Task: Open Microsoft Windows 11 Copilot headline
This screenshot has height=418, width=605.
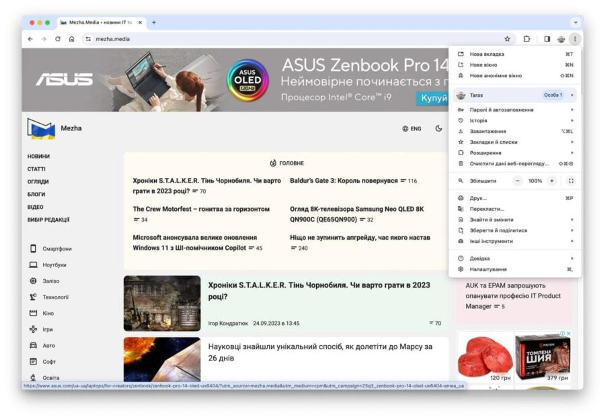Action: pyautogui.click(x=195, y=242)
